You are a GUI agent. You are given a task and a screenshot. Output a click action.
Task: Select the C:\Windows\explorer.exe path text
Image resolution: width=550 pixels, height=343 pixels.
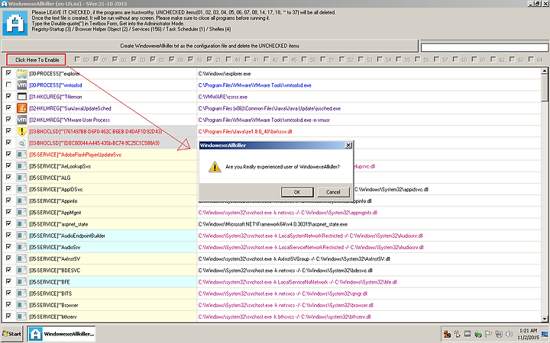point(225,74)
